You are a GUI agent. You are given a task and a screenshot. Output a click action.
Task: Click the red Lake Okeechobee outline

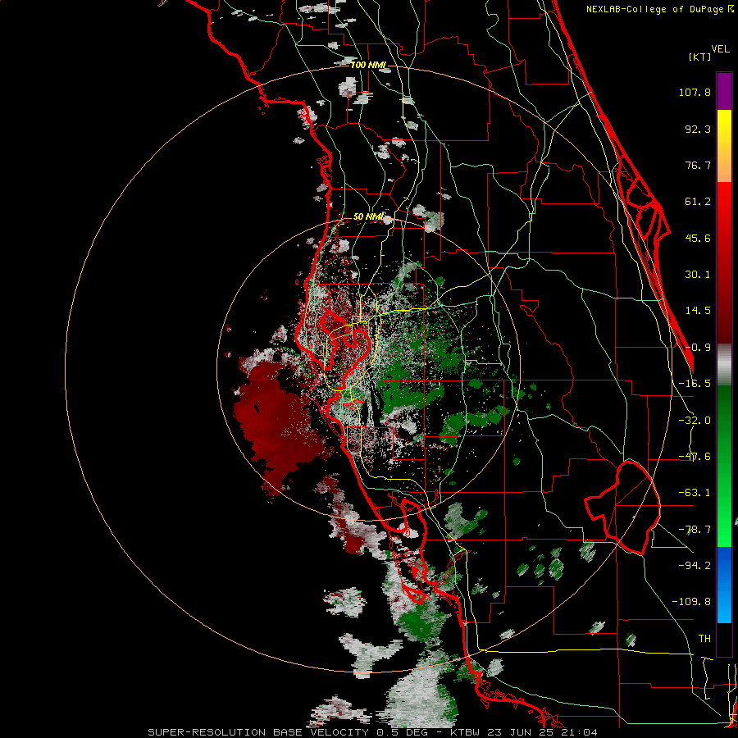coord(622,508)
